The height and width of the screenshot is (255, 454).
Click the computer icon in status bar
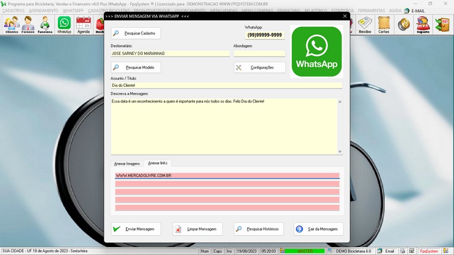click(412, 251)
